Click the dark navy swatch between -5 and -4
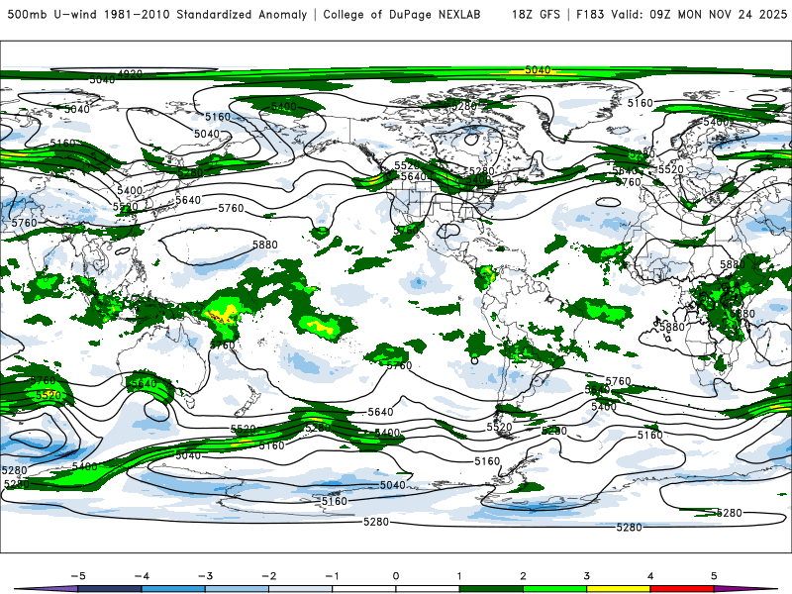 click(x=110, y=589)
